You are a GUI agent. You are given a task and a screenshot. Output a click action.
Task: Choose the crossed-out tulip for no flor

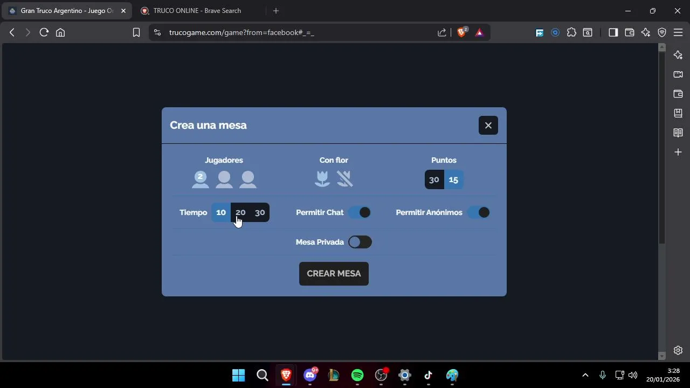pos(345,179)
